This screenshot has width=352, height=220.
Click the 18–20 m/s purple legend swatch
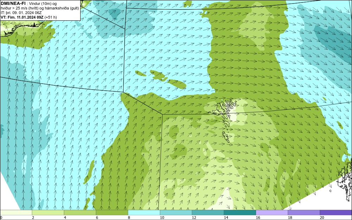(304, 212)
